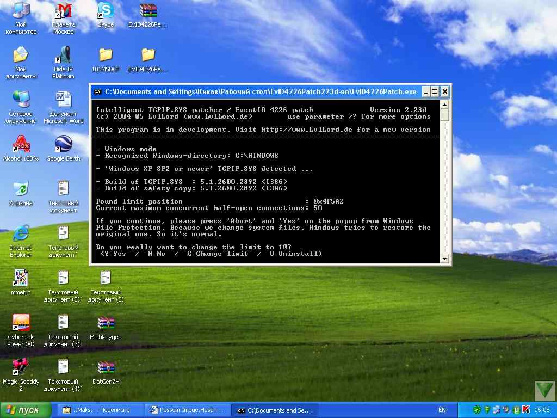Image resolution: width=557 pixels, height=418 pixels.
Task: Open the Мои документы folder icon
Action: [x=21, y=63]
